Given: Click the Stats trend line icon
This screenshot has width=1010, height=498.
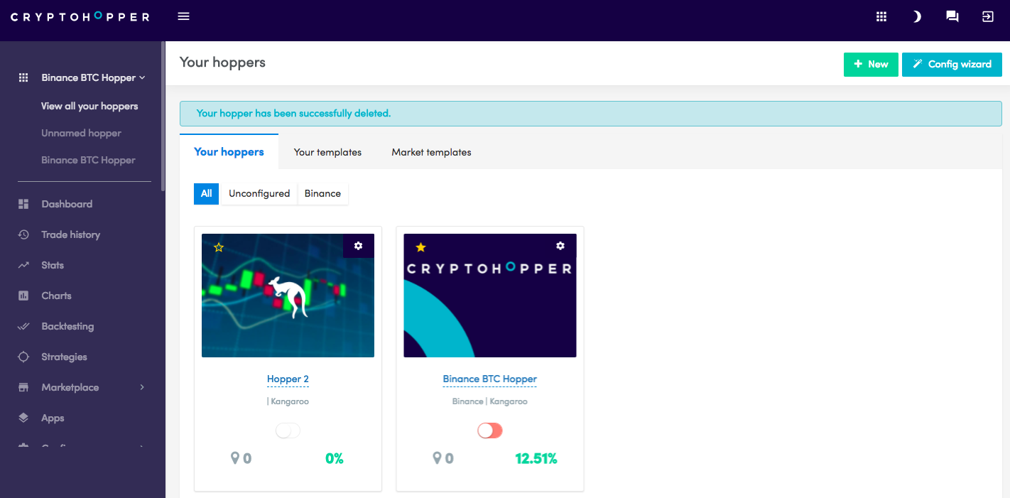Looking at the screenshot, I should (23, 265).
